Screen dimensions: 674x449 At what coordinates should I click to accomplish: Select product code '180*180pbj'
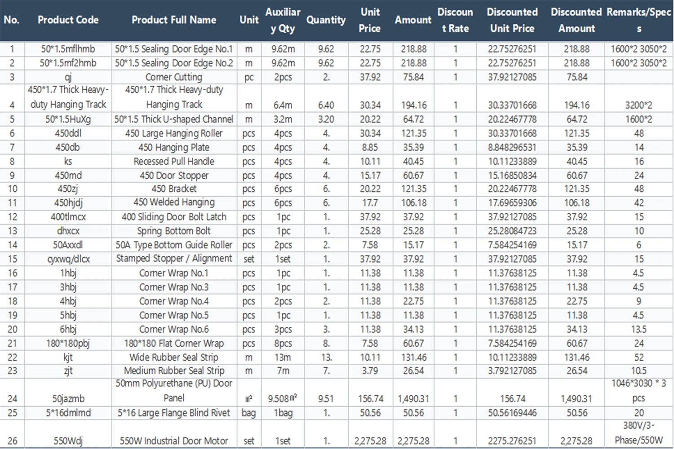point(68,343)
